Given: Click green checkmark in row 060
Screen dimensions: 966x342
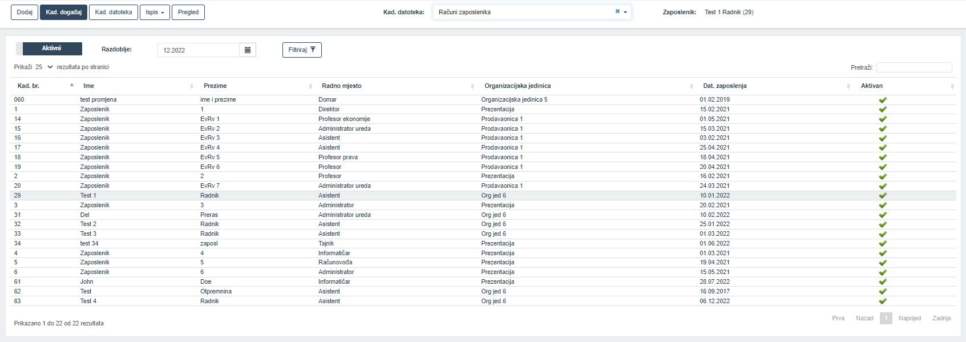Looking at the screenshot, I should (x=883, y=100).
